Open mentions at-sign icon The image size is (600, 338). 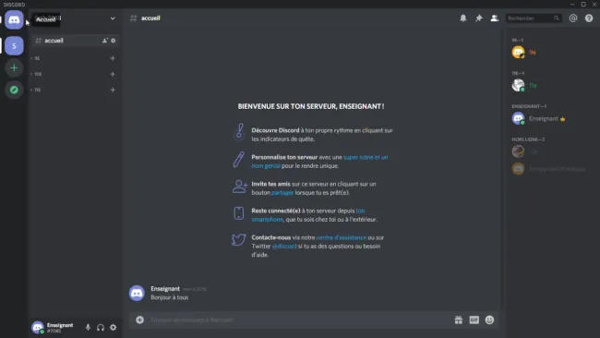click(573, 18)
